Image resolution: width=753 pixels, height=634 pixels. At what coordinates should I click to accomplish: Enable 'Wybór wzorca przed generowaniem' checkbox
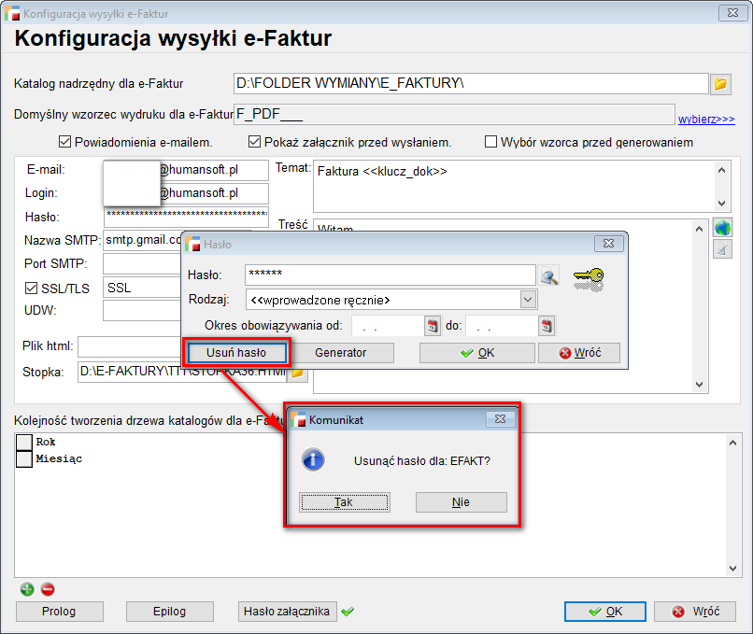click(490, 143)
